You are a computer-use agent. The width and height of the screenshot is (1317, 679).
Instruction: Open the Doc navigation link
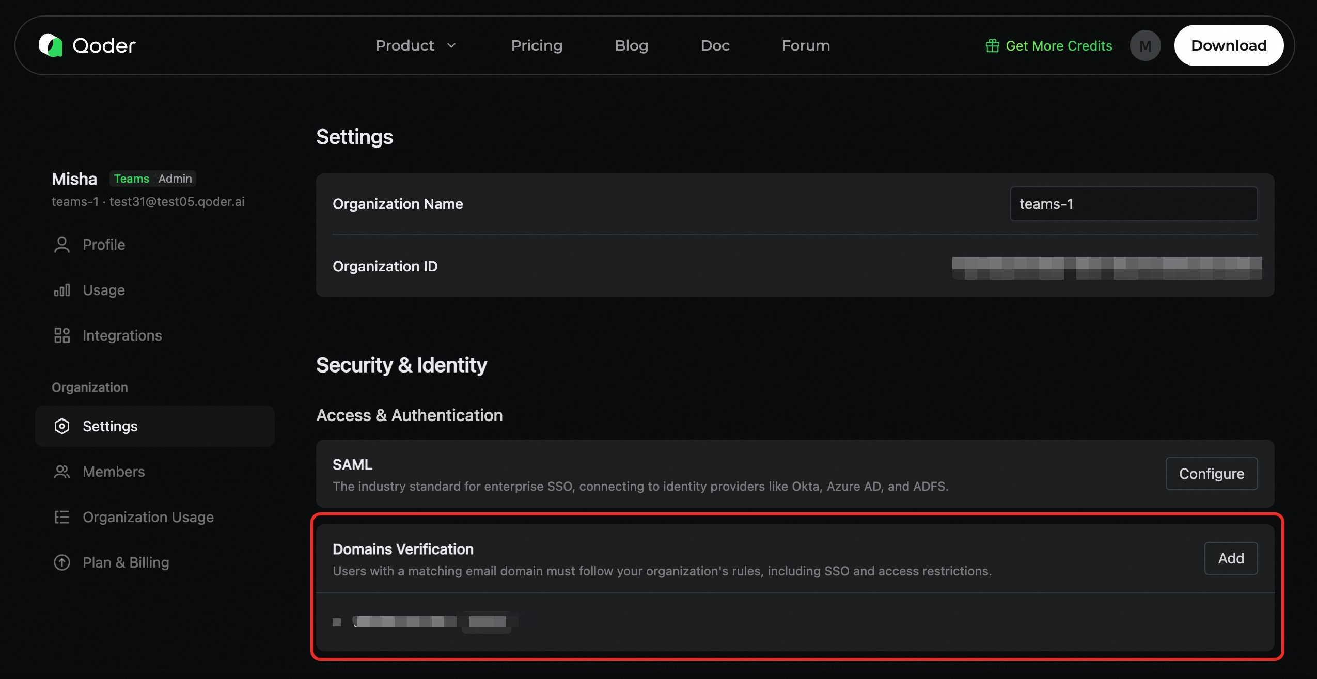click(715, 45)
